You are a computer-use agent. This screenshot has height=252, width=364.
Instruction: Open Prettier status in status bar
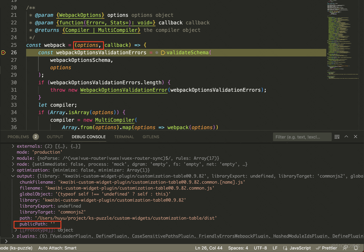click(327, 248)
